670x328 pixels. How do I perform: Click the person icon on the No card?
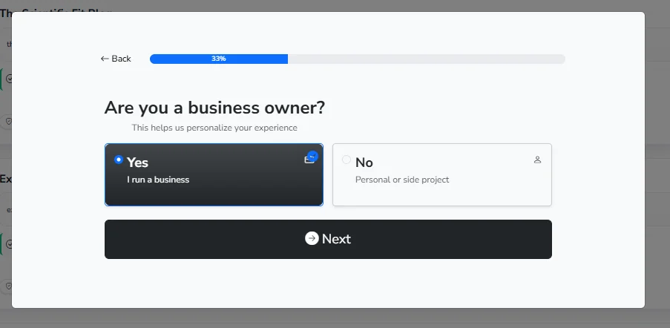pos(538,160)
